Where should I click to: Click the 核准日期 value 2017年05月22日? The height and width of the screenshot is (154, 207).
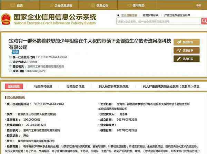tap(127, 130)
